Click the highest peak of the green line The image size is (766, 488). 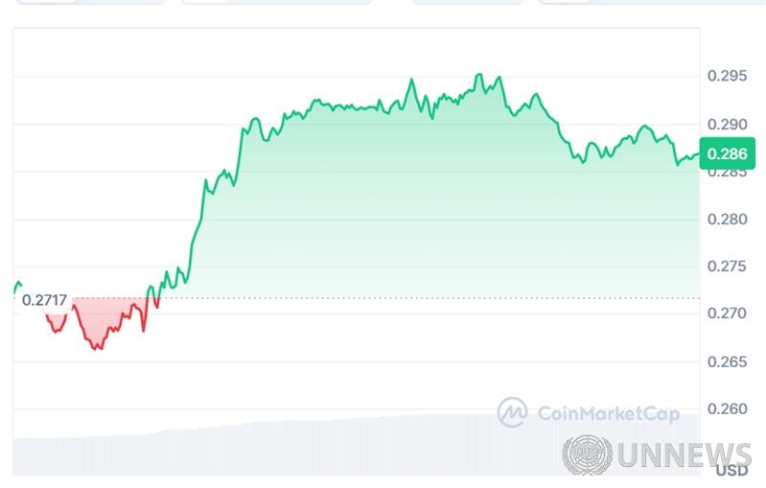[478, 74]
